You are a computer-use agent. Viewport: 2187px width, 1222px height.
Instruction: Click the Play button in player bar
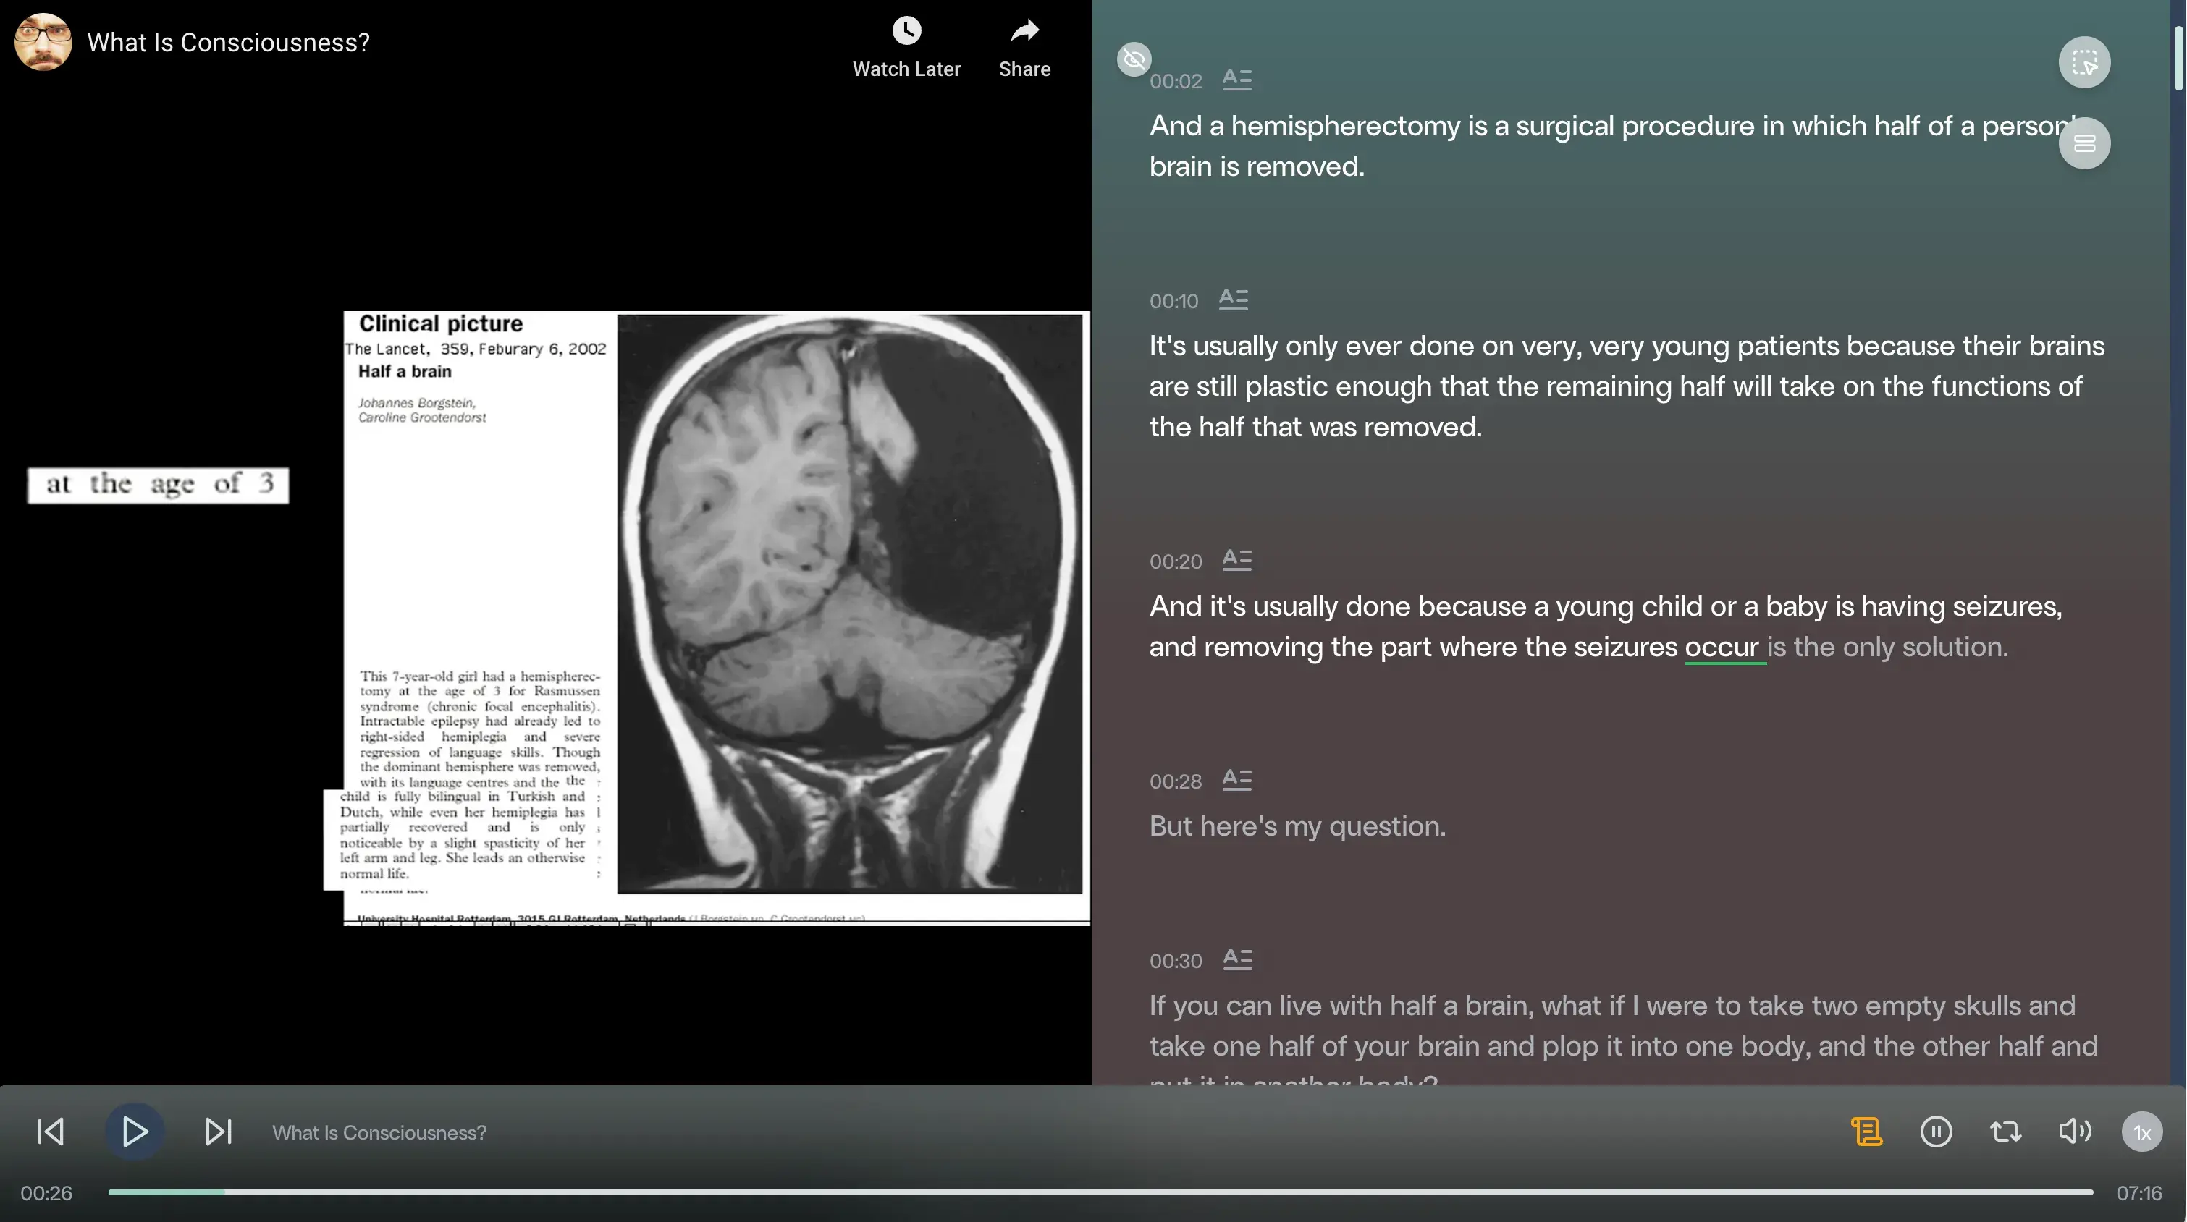click(x=134, y=1131)
